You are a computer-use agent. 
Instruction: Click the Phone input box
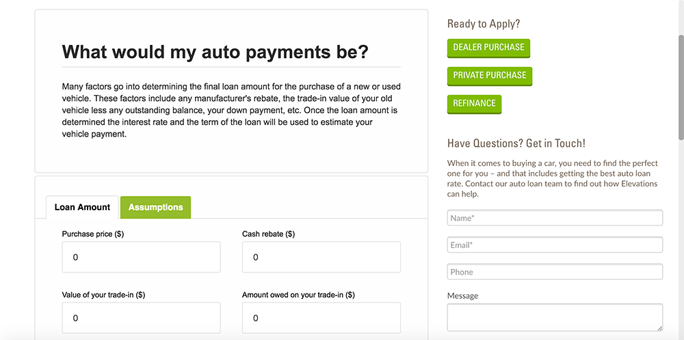[x=555, y=272]
